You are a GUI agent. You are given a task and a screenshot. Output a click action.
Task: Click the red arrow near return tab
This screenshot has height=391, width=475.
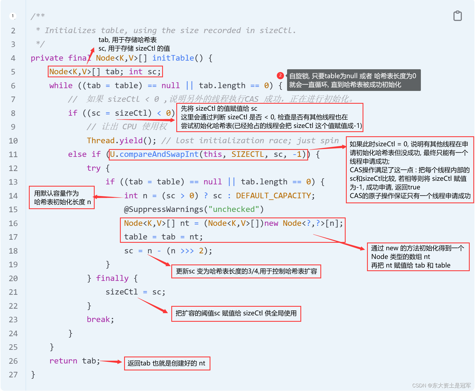coord(111,362)
